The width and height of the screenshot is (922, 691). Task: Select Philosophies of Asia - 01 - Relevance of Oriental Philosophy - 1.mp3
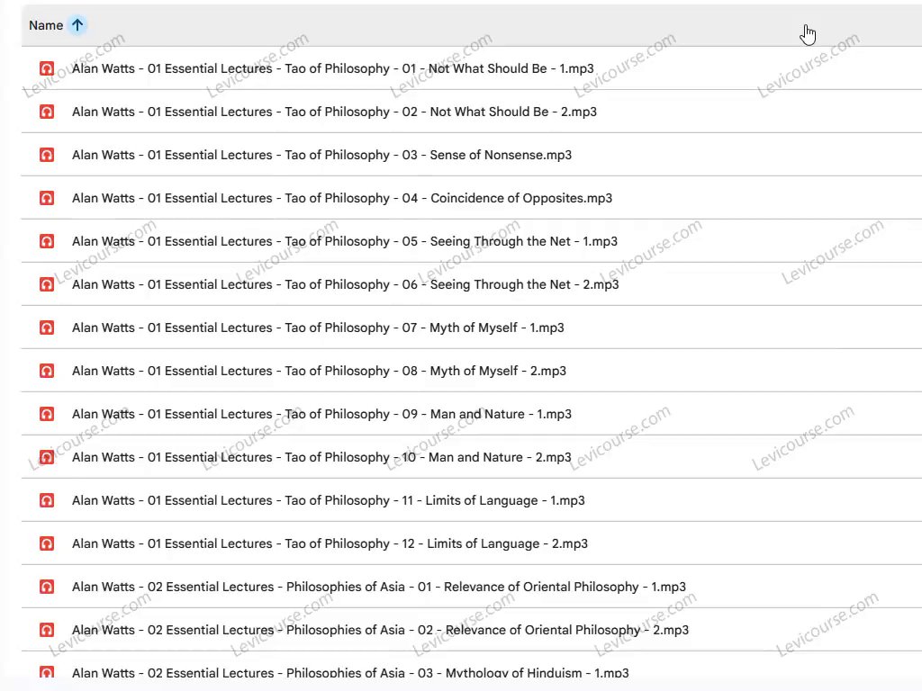(472, 587)
